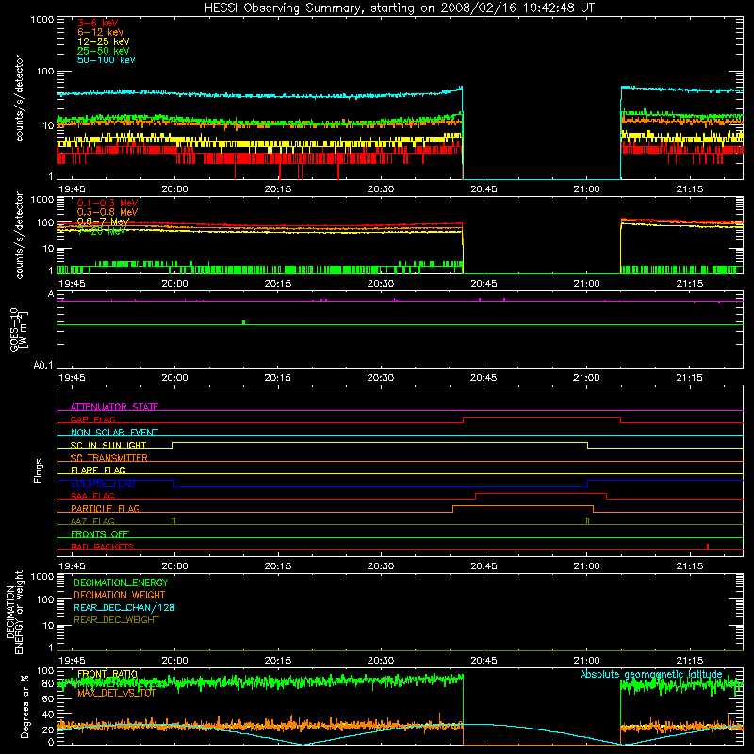Viewport: 754px width, 754px height.
Task: Select the FRONT_RATIO legend label
Action: [x=107, y=674]
